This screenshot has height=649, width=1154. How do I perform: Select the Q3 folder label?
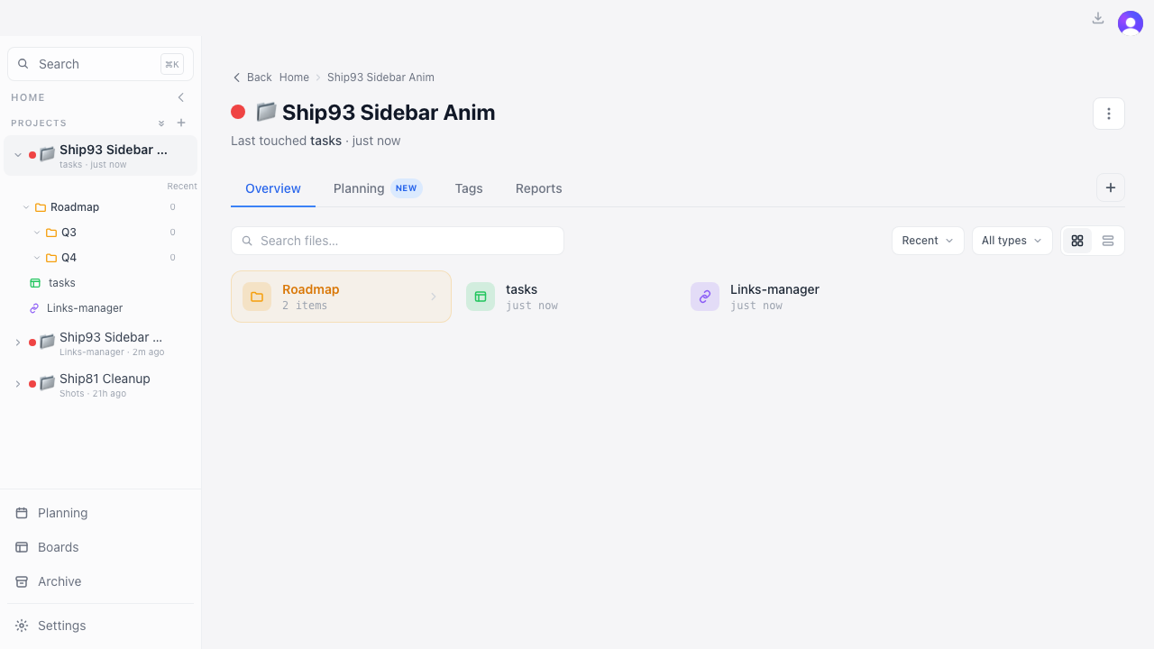point(69,233)
